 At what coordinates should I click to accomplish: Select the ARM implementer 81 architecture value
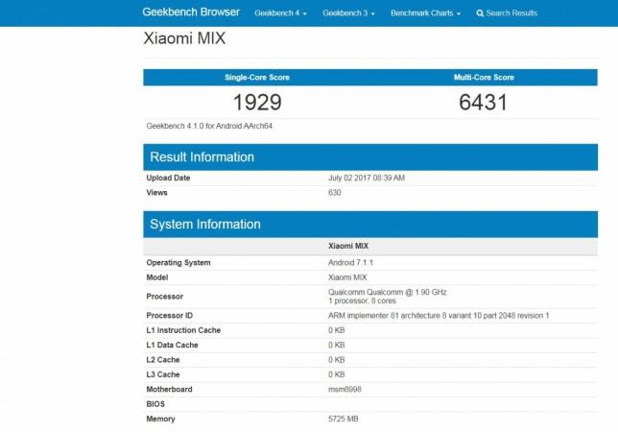click(439, 315)
